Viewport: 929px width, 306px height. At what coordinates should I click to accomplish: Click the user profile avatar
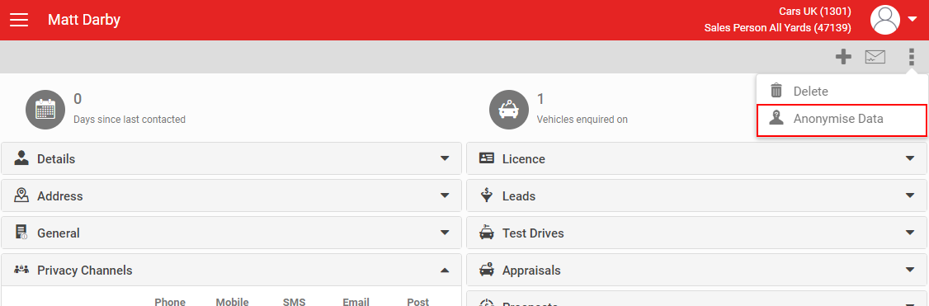pyautogui.click(x=885, y=20)
